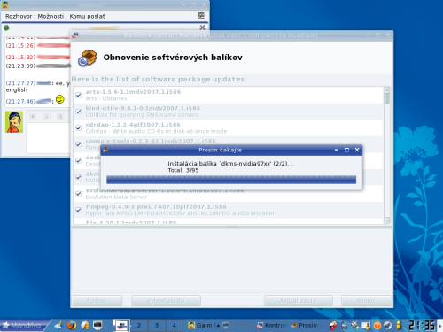Click the package list scroll-down arrow
443x332 pixels.
pos(387,220)
